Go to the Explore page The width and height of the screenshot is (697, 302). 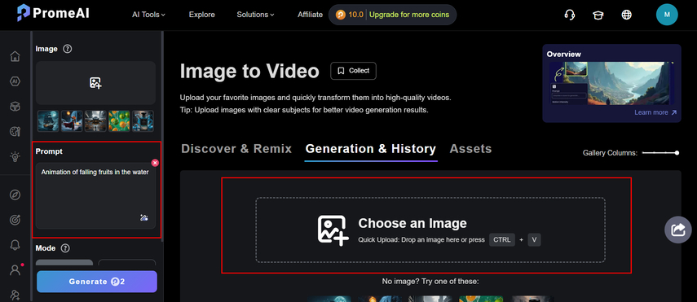click(x=202, y=15)
